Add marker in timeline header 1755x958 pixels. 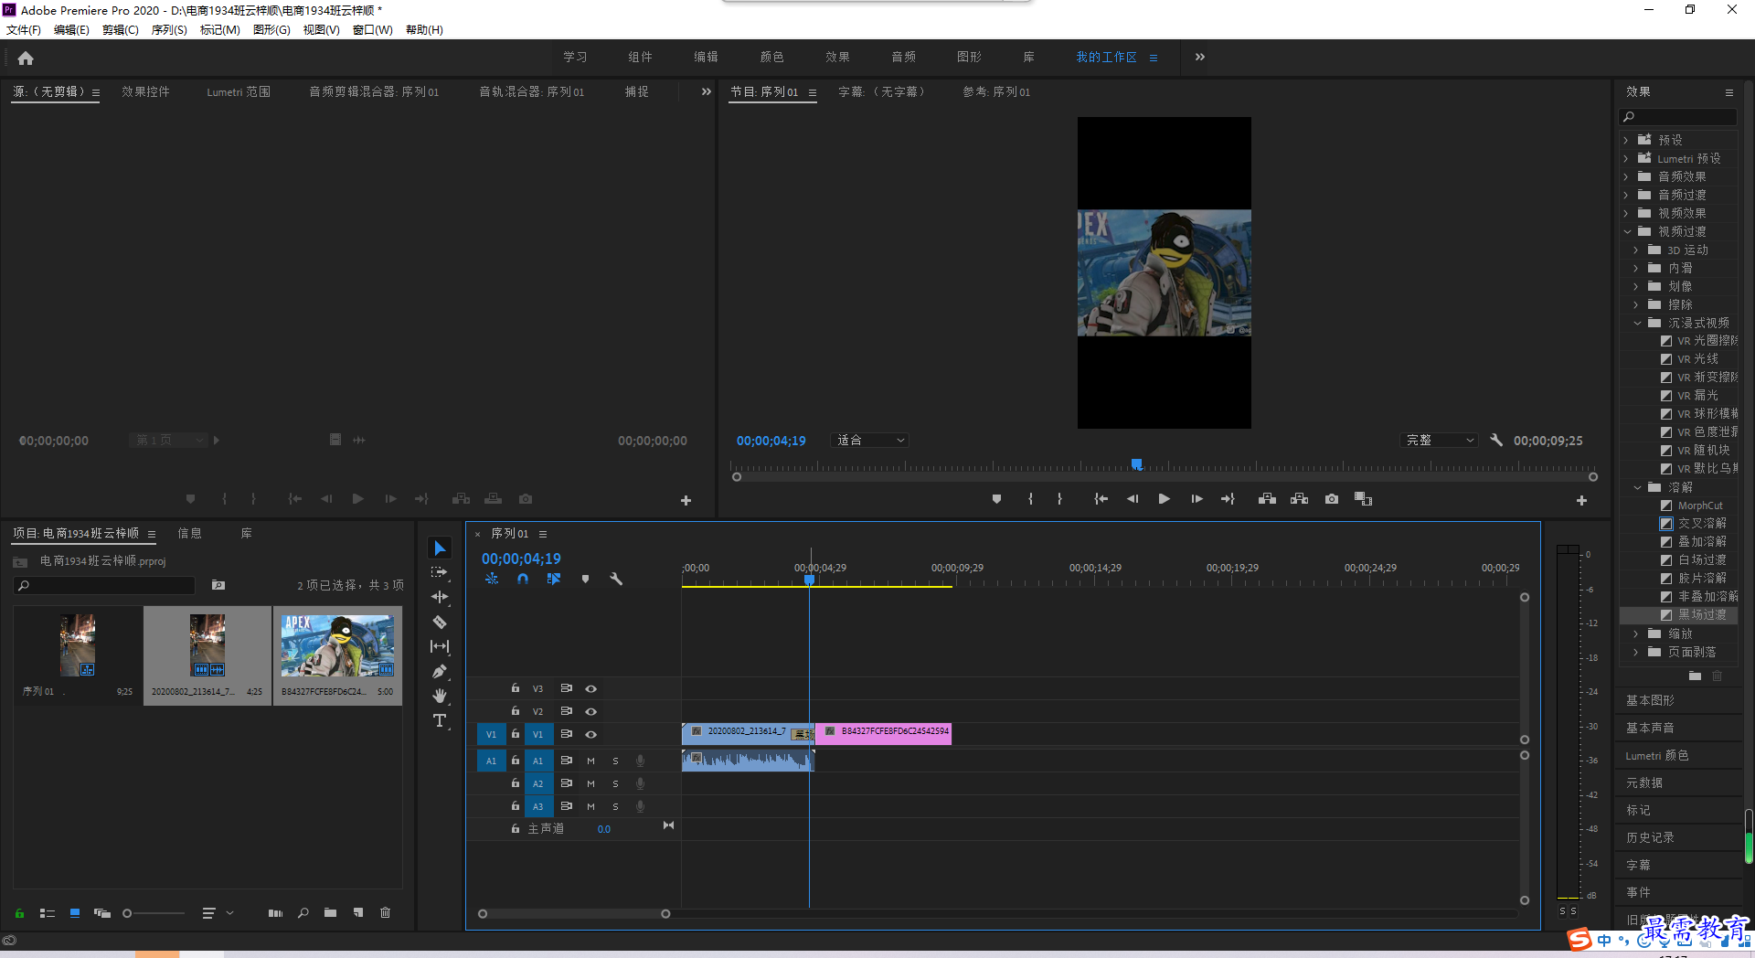coord(585,579)
